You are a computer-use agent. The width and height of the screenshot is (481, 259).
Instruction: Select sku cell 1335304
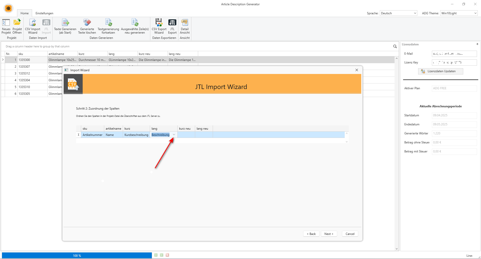[32, 80]
